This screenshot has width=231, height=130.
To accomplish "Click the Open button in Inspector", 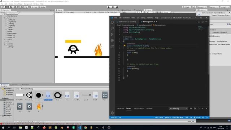I will pos(214,15).
